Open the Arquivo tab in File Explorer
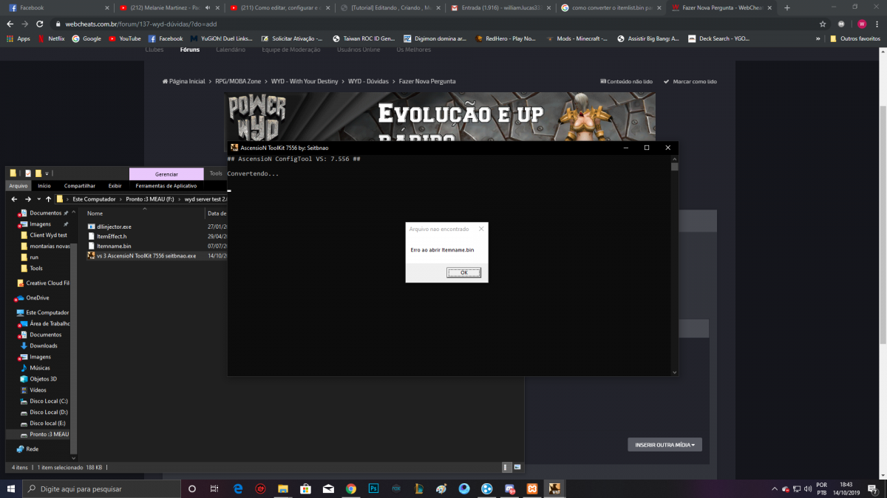This screenshot has height=498, width=887. (x=18, y=186)
